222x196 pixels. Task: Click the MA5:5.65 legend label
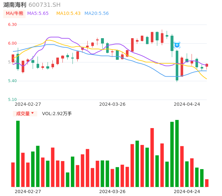tap(38, 14)
